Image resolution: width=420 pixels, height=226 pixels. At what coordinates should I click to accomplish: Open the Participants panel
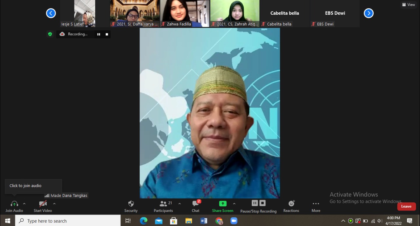click(x=163, y=206)
